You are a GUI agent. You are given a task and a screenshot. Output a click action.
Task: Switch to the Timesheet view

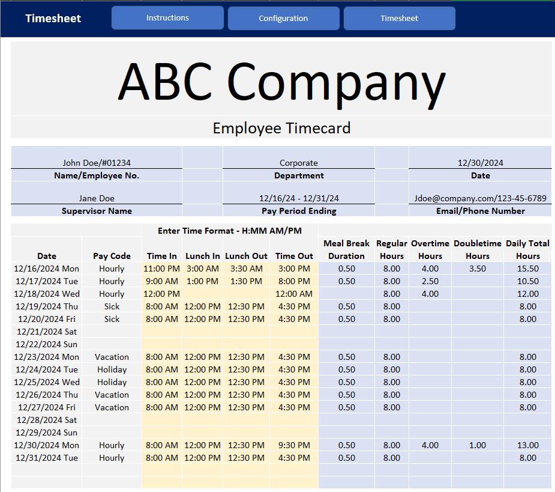click(x=399, y=18)
